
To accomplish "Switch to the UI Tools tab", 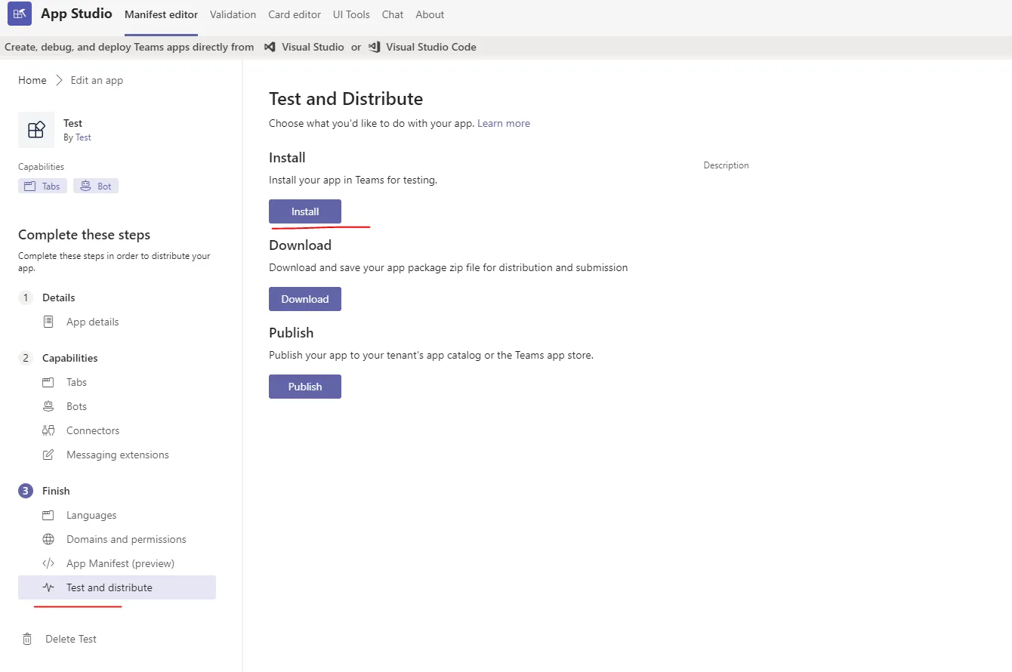I will point(351,14).
